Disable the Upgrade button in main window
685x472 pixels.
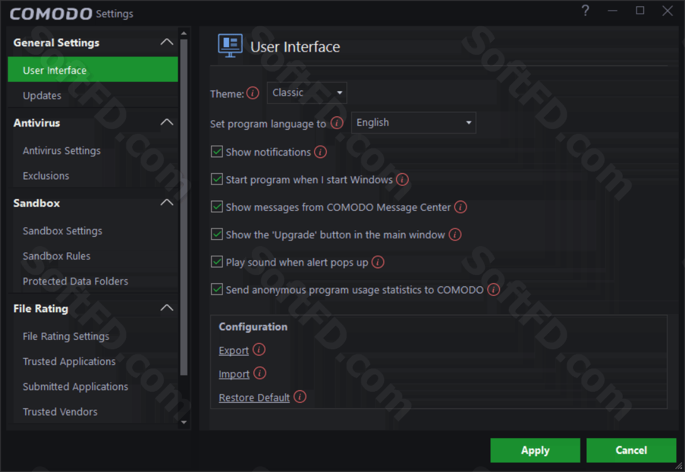(217, 234)
